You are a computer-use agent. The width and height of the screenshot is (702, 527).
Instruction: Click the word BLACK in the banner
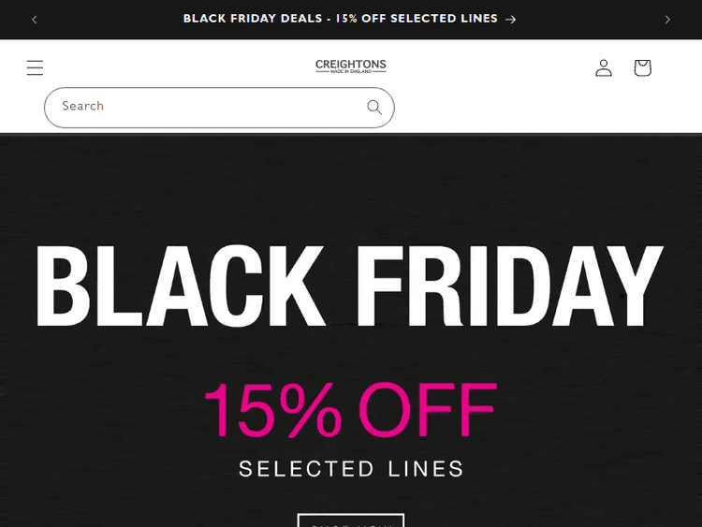179,285
